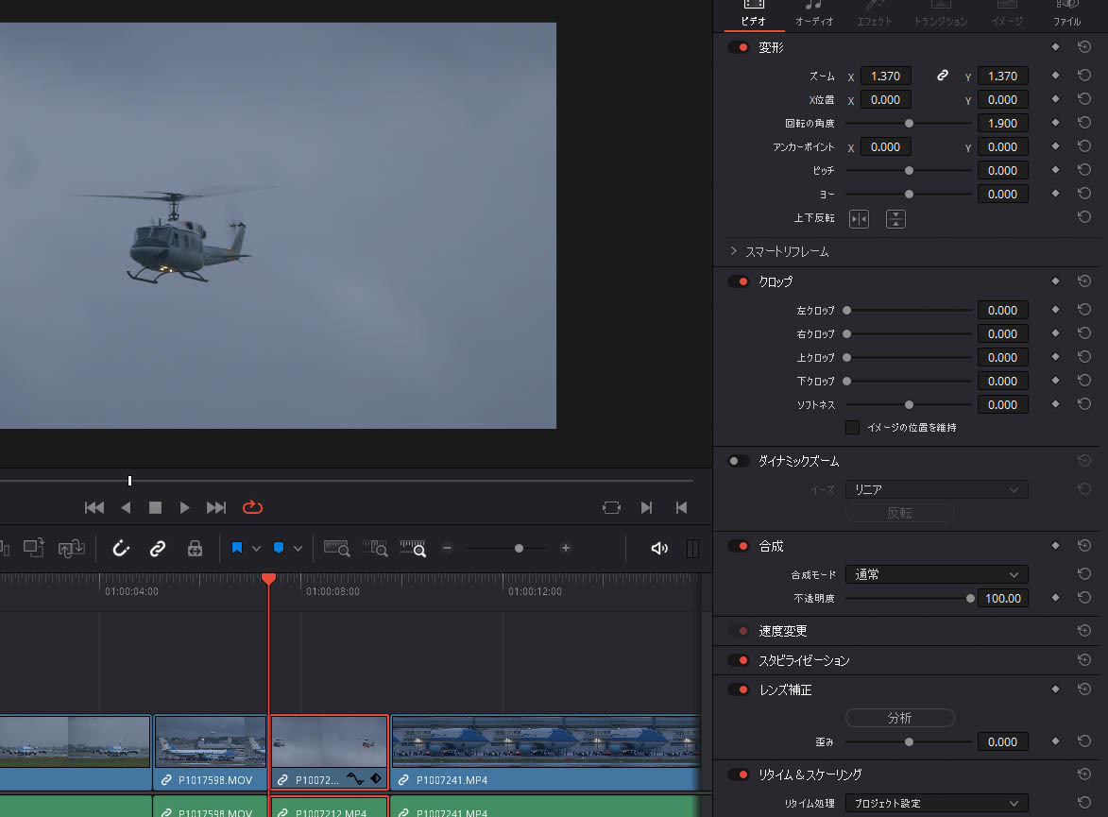
Task: Click the 回転の角度 slider
Action: [x=909, y=123]
